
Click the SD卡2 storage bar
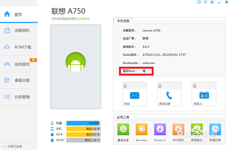click(84, 140)
